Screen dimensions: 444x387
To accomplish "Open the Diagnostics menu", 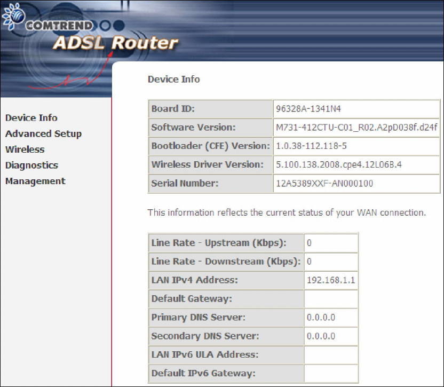I will tap(31, 165).
